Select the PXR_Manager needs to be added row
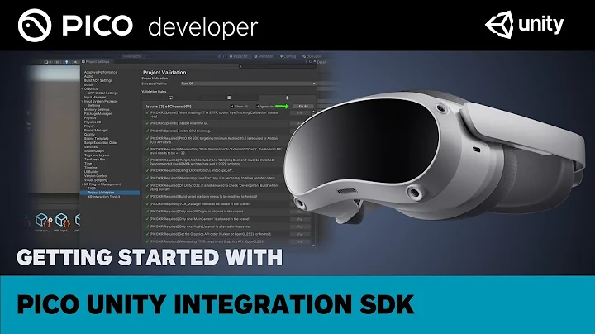 [x=217, y=204]
